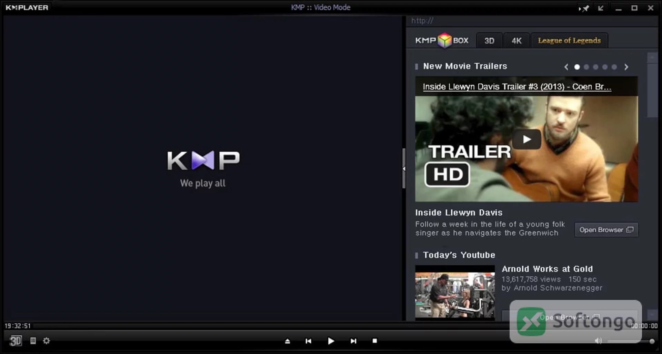The image size is (662, 354).
Task: Open the control box gear icon
Action: 47,341
